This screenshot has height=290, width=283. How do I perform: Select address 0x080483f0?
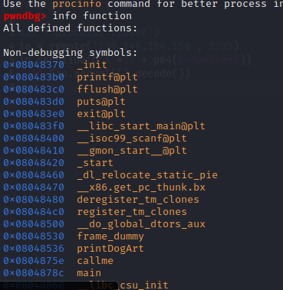pyautogui.click(x=34, y=126)
